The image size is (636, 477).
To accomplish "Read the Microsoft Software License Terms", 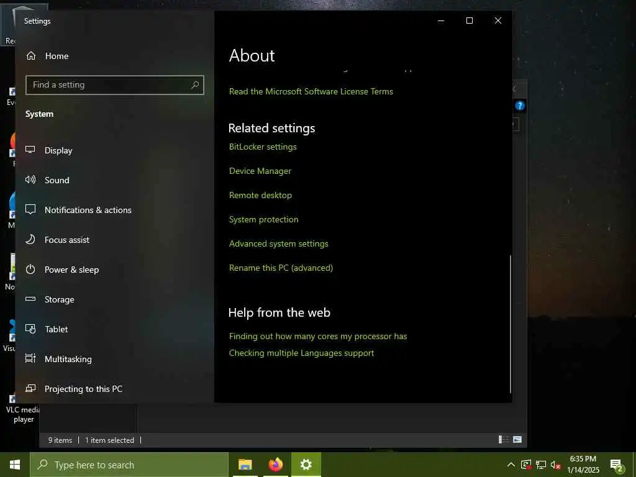I will point(311,92).
